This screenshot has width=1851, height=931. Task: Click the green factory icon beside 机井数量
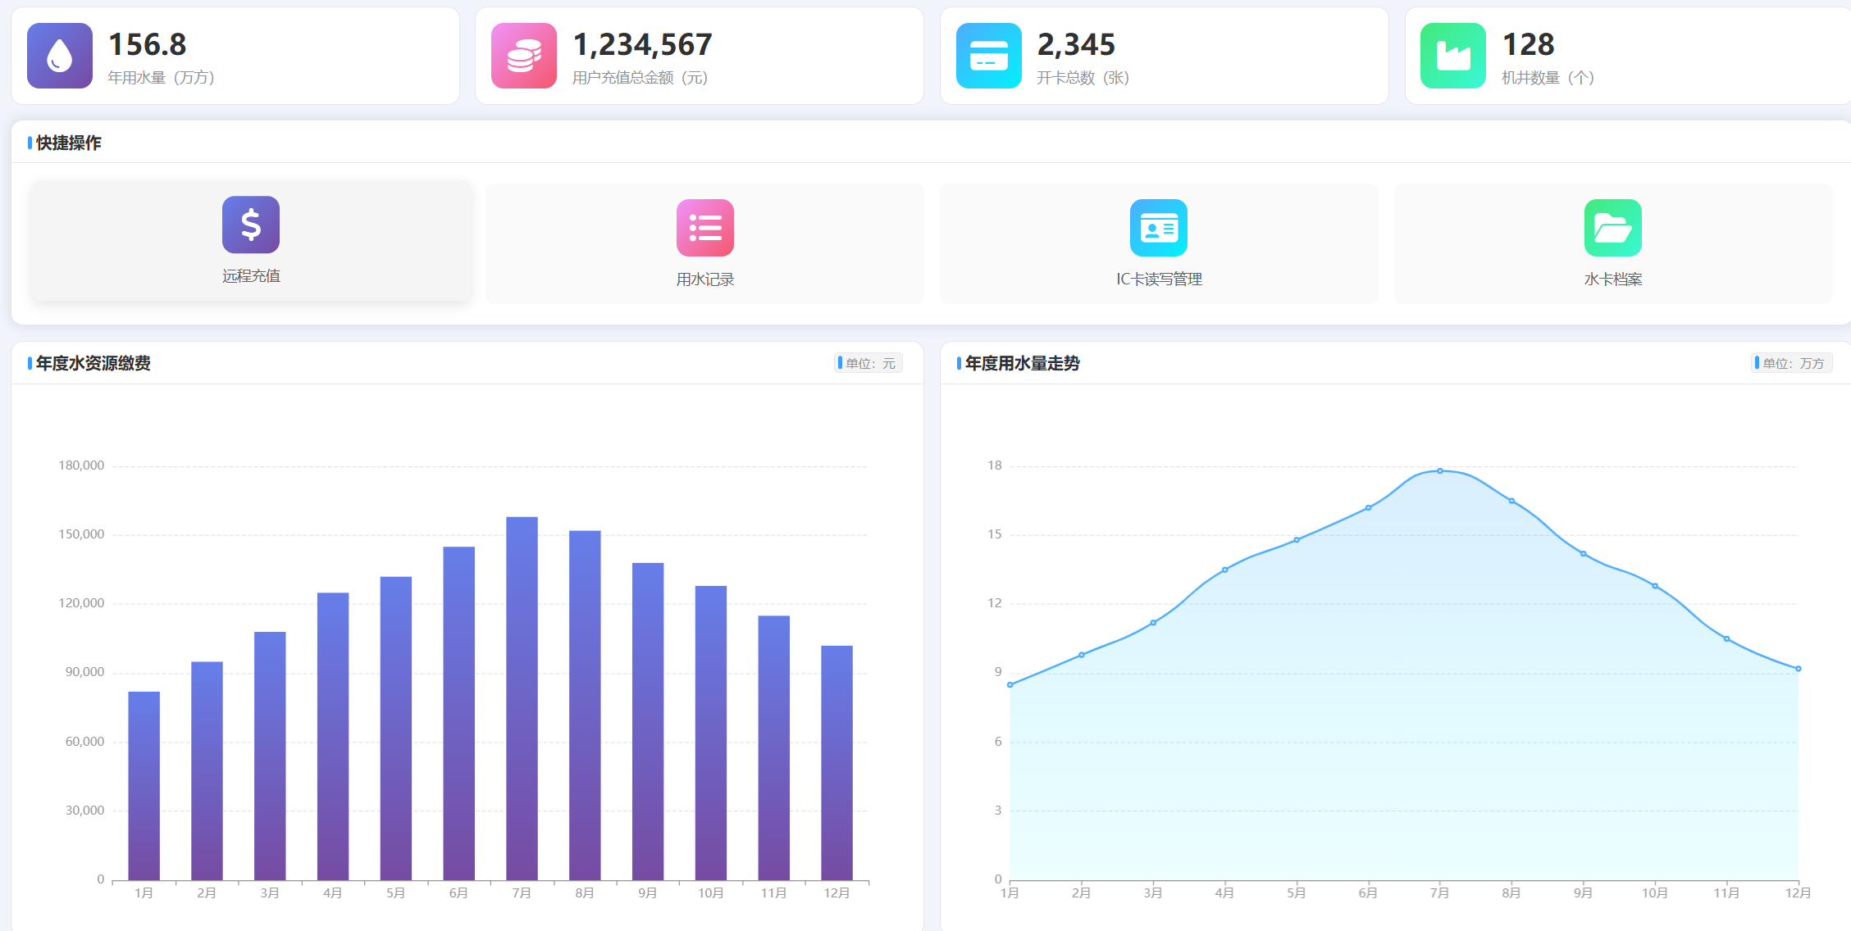click(1453, 56)
